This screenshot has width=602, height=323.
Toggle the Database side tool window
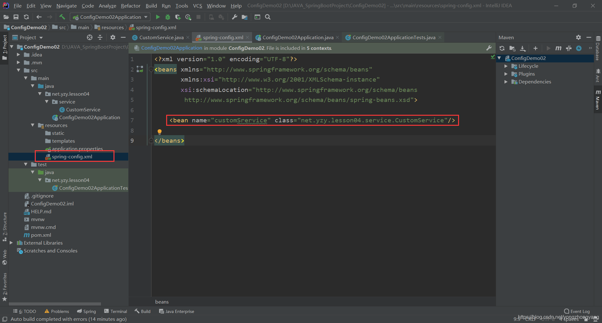pos(598,48)
